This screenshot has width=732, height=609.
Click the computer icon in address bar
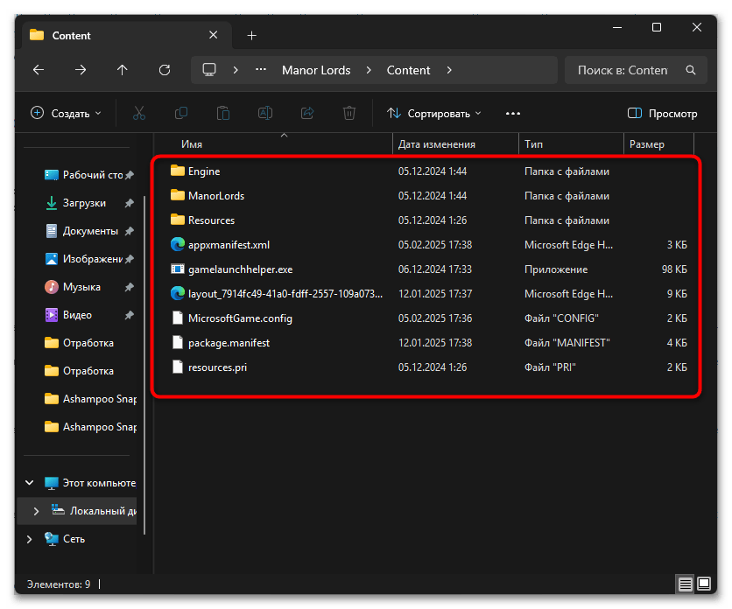tap(208, 70)
